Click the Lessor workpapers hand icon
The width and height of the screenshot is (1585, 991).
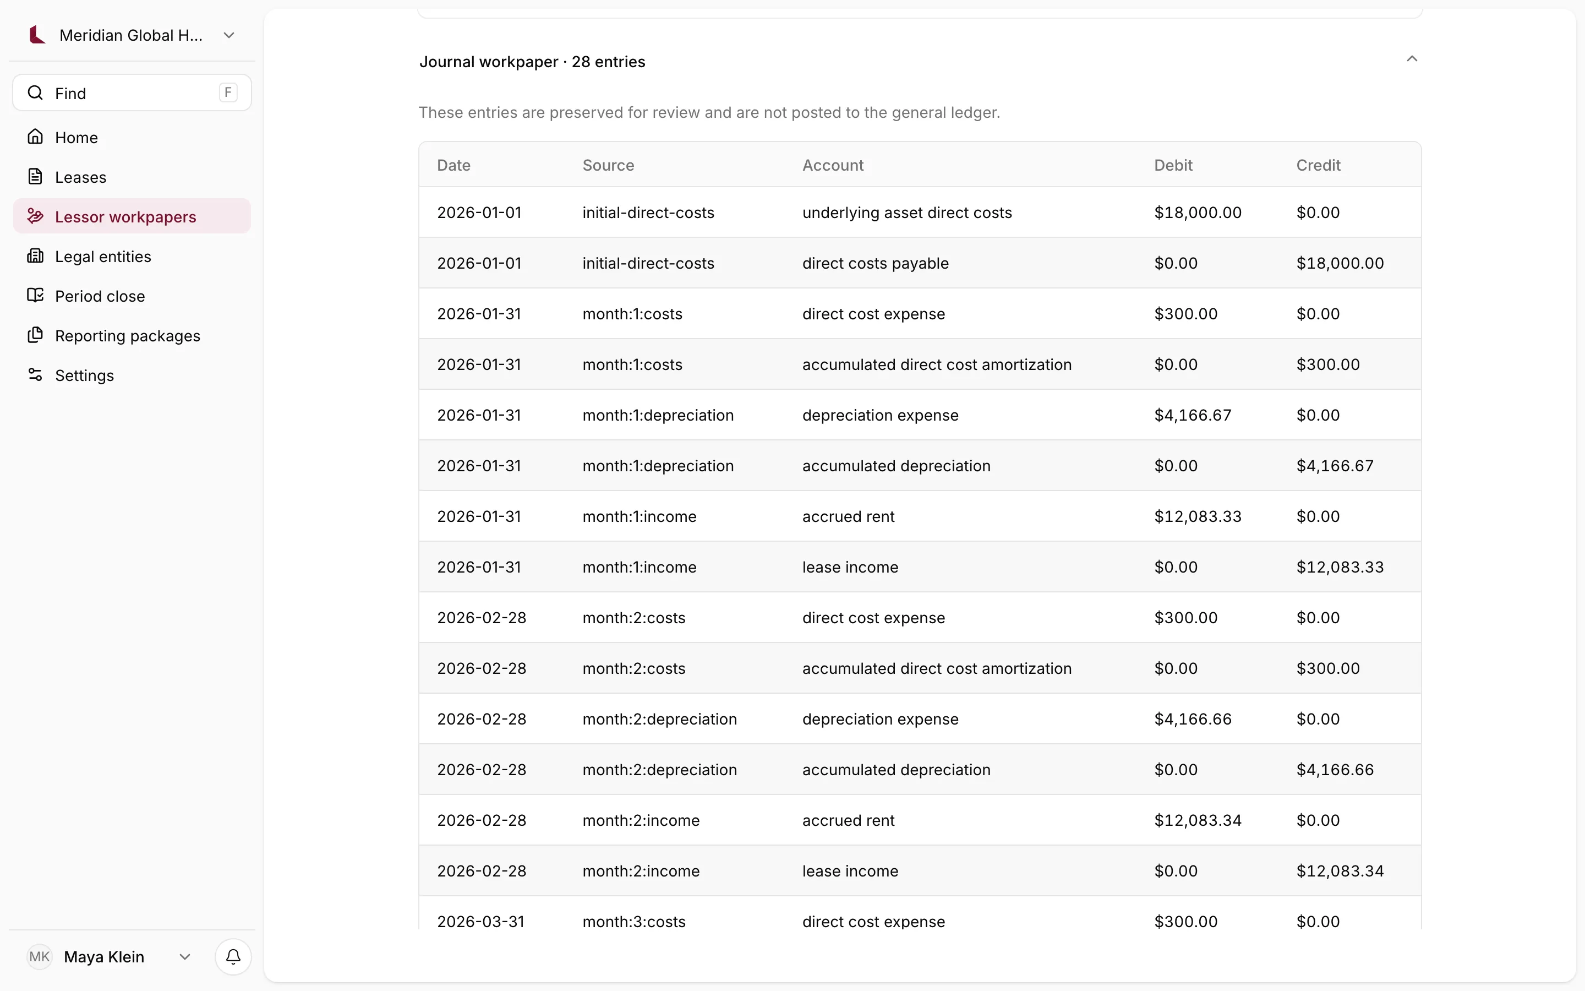click(x=35, y=216)
